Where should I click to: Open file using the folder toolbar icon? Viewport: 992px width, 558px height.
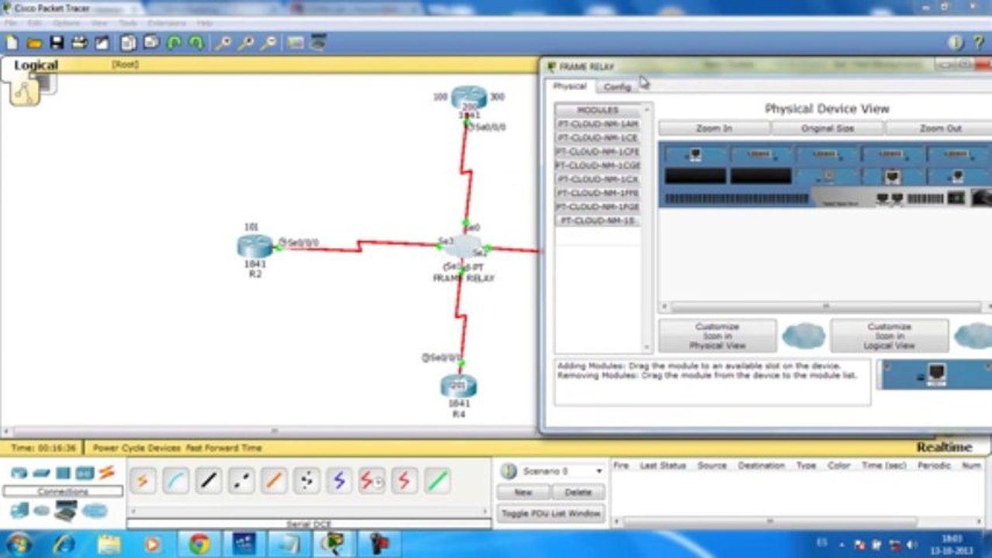click(34, 43)
